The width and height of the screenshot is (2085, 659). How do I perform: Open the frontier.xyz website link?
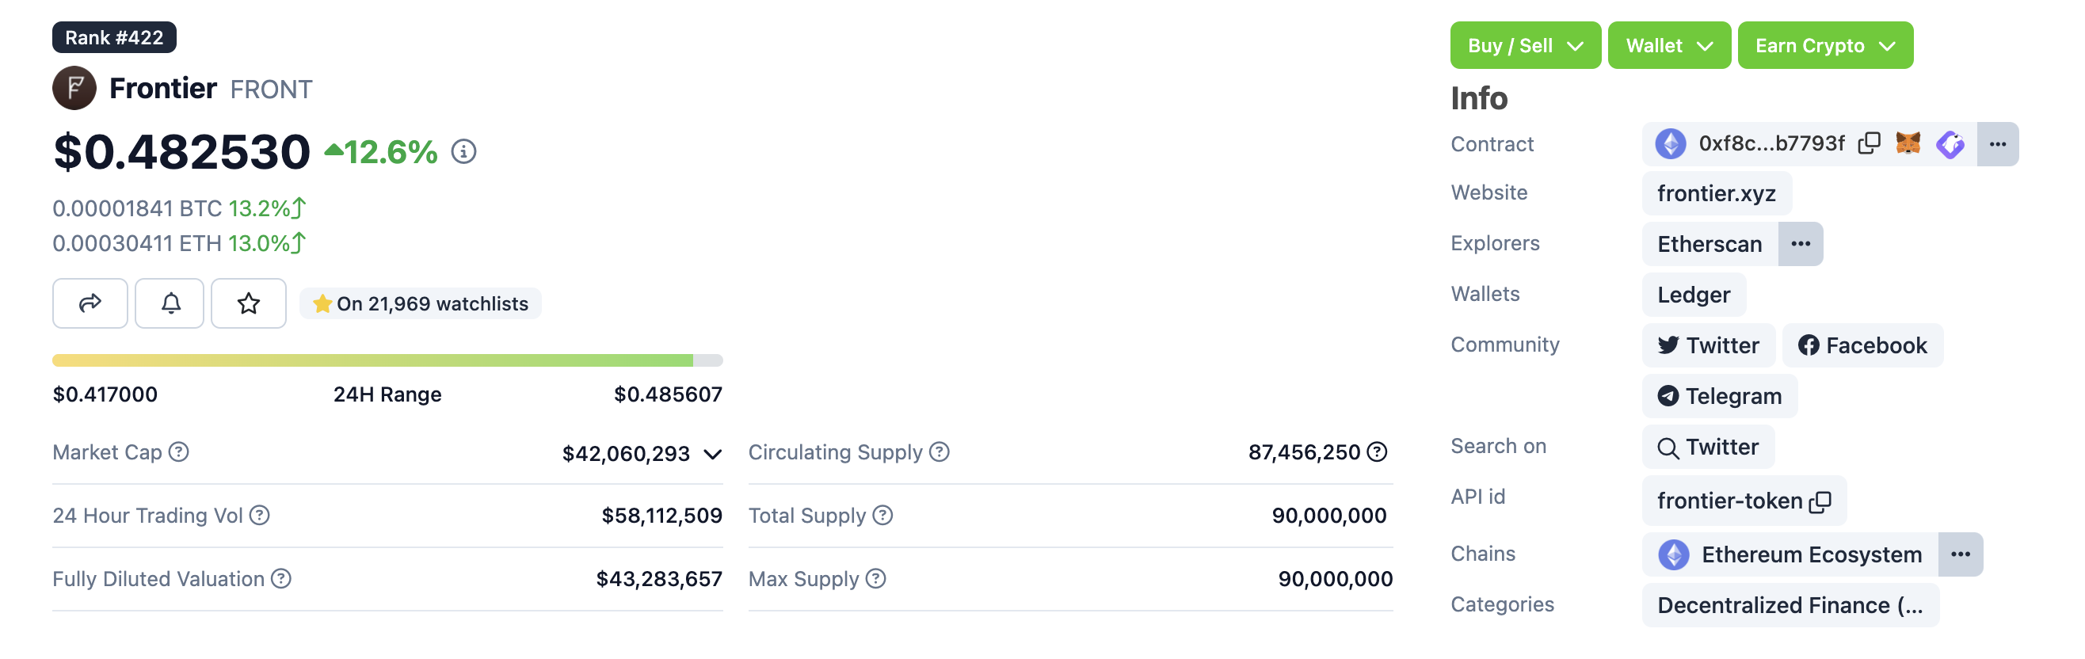coord(1716,193)
